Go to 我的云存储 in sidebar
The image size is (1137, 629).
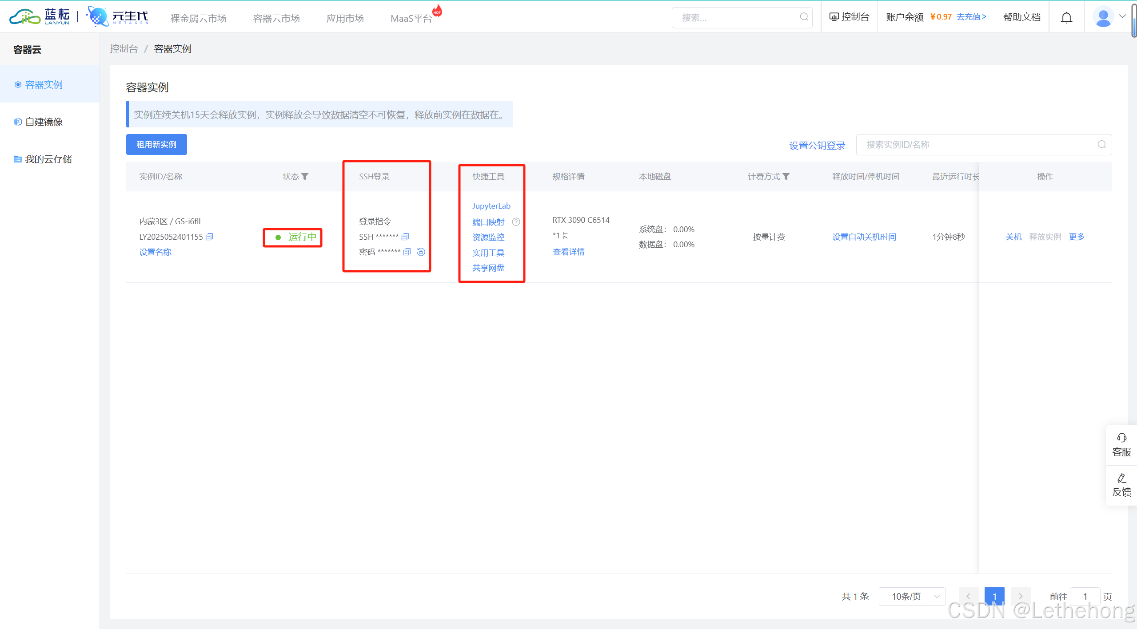[x=48, y=159]
